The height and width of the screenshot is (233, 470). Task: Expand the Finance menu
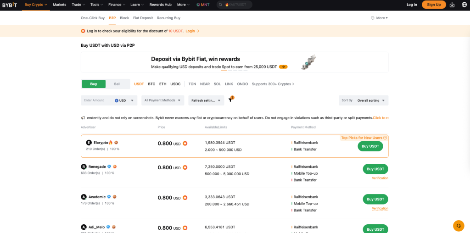coord(117,5)
